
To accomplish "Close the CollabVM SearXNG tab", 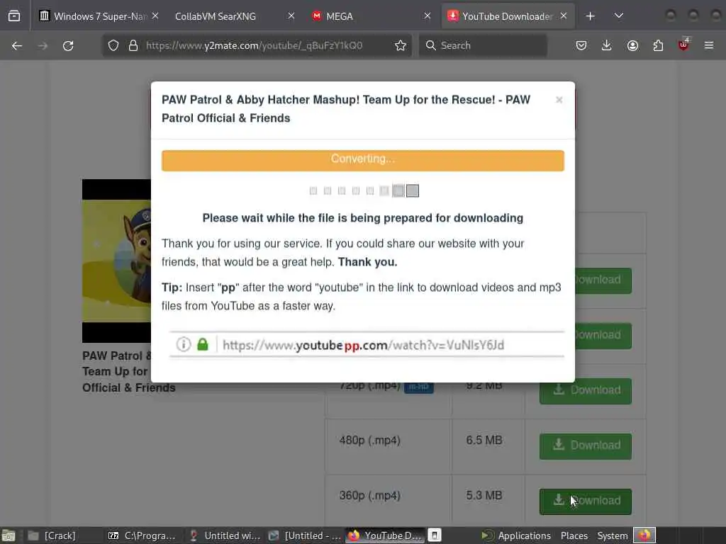I will tap(291, 16).
